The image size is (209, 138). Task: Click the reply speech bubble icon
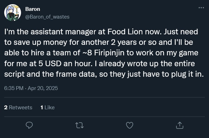[x=29, y=125]
